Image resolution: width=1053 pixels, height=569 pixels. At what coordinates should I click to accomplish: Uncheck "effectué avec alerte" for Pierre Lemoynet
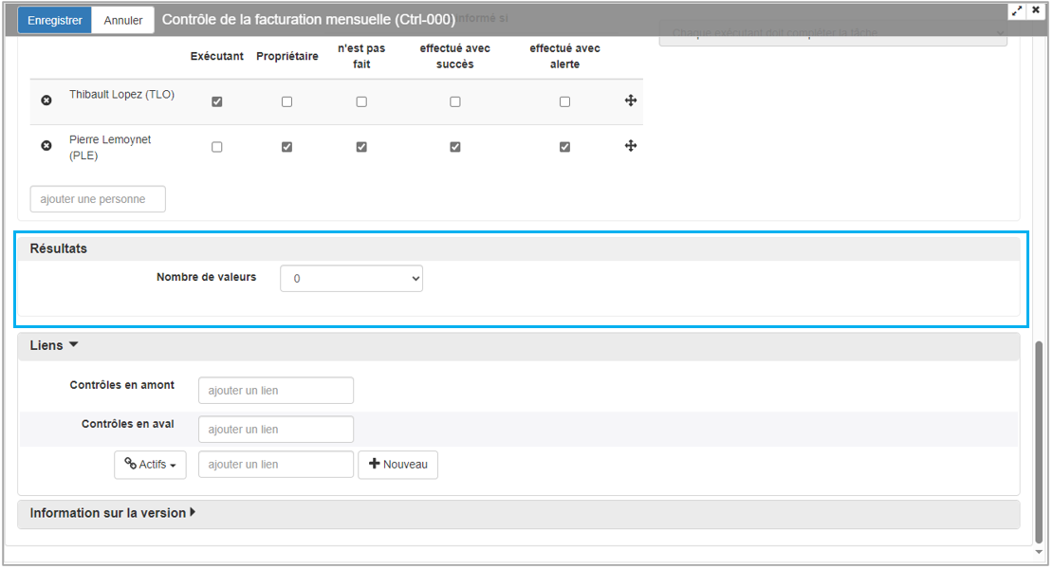564,147
